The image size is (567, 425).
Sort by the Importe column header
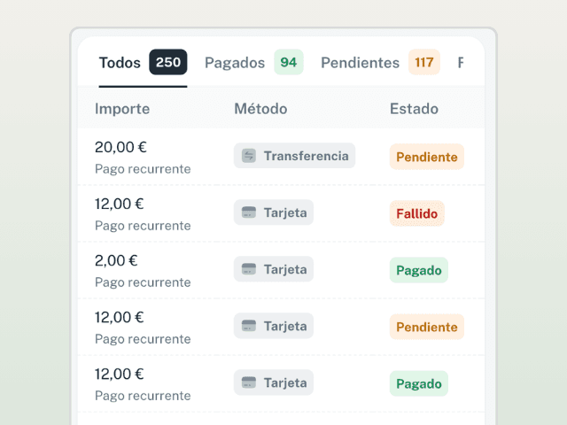[122, 109]
